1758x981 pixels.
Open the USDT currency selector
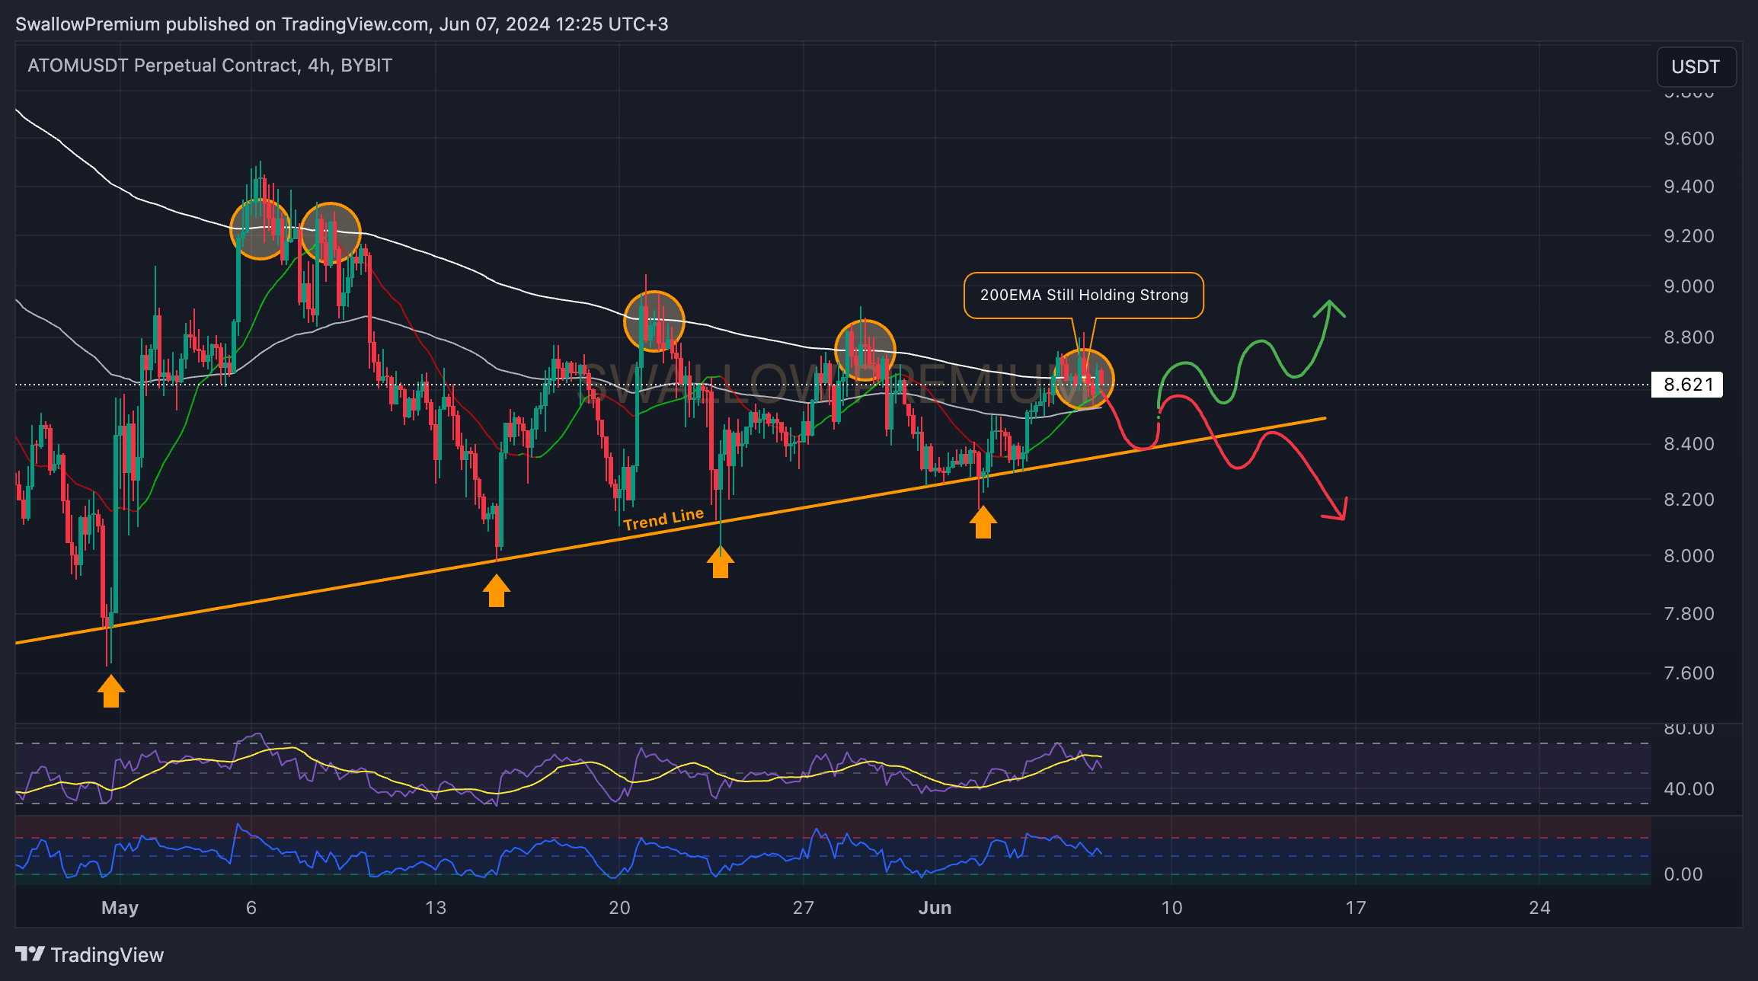click(x=1696, y=67)
